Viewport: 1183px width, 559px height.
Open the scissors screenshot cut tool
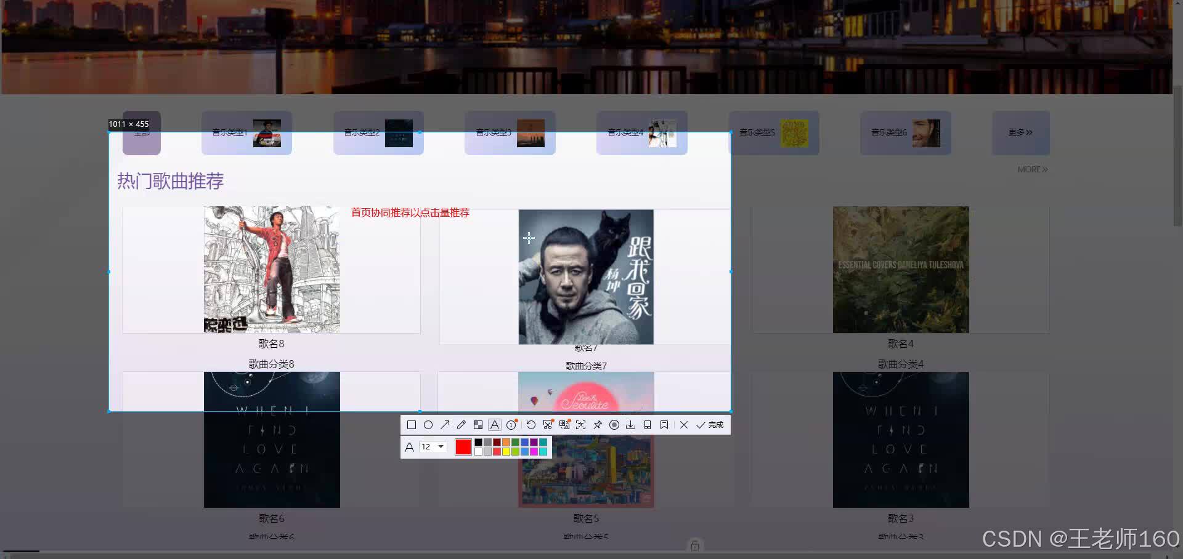548,425
